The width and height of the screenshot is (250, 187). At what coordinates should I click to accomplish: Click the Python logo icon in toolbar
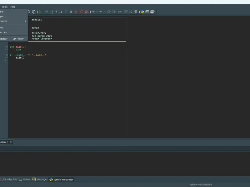142,12
